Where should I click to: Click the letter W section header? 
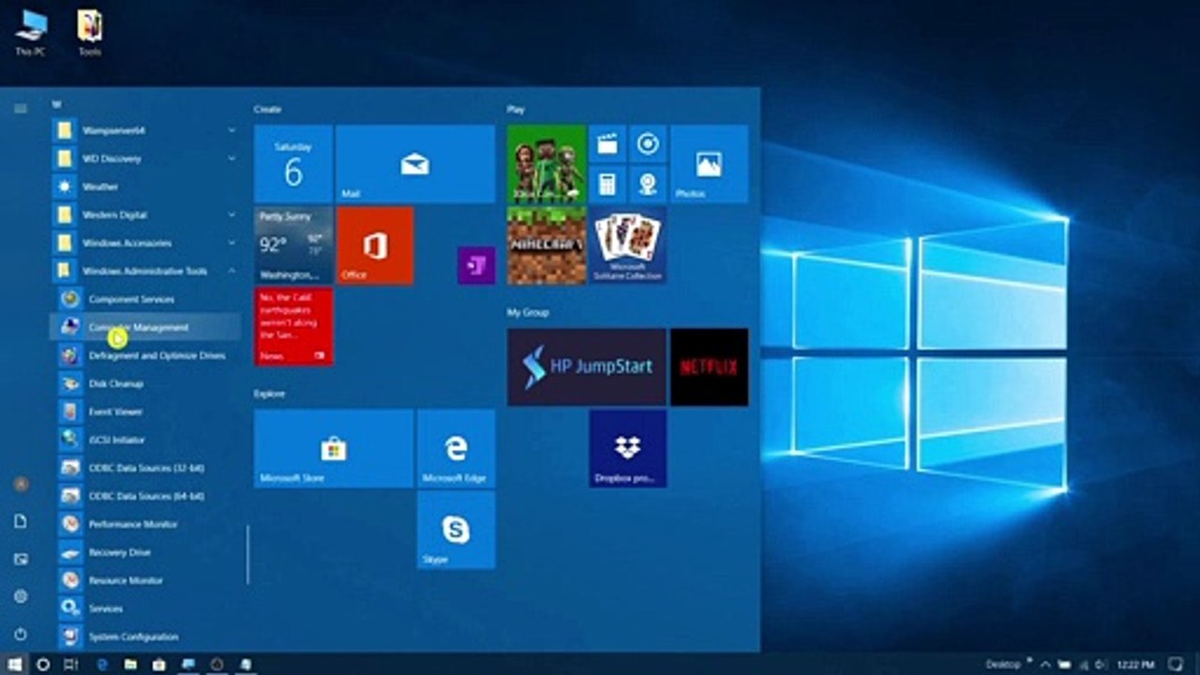56,104
